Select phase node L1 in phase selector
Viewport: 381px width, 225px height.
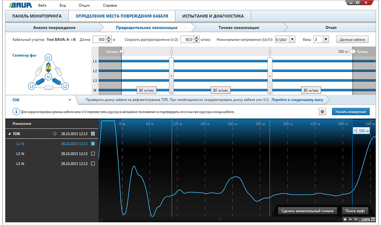pos(48,57)
